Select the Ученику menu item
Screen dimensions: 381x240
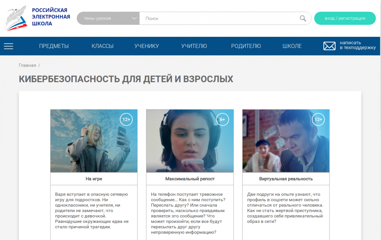pos(146,46)
